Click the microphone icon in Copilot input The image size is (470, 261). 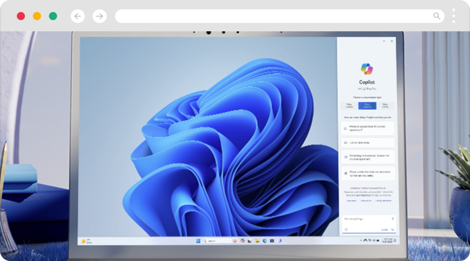point(393,219)
